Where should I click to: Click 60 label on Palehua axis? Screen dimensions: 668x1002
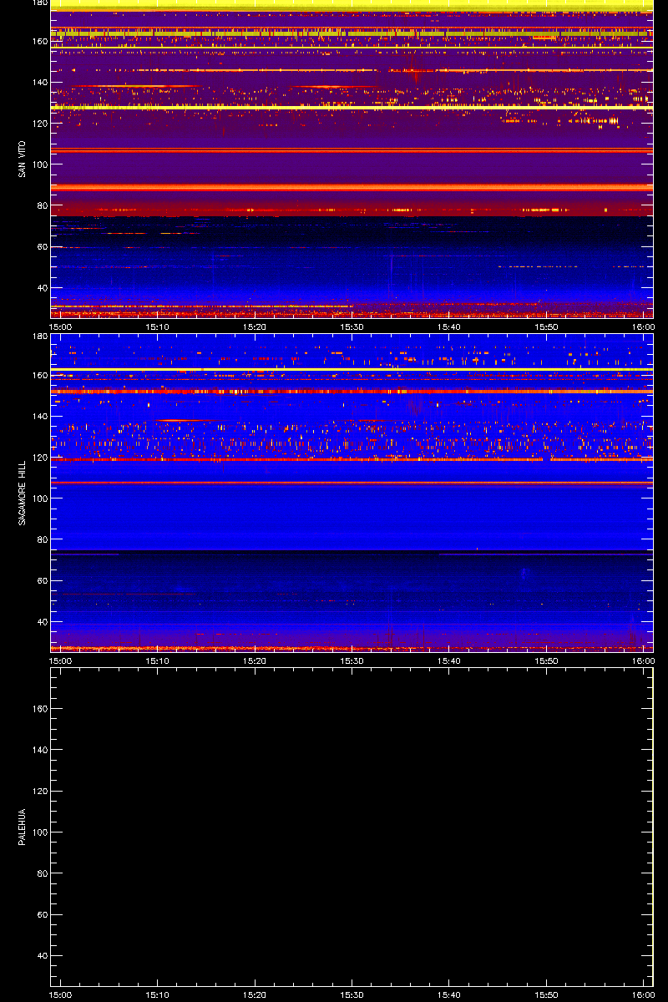coord(41,915)
